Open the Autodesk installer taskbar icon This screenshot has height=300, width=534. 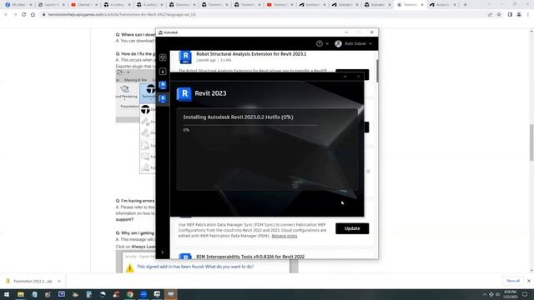[x=170, y=294]
